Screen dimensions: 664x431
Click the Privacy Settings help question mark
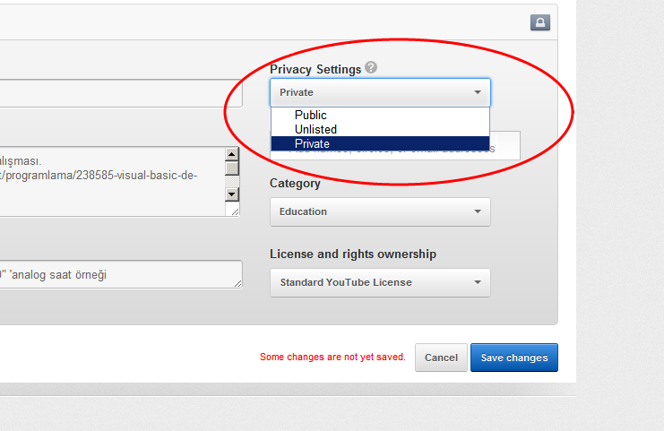coord(371,68)
